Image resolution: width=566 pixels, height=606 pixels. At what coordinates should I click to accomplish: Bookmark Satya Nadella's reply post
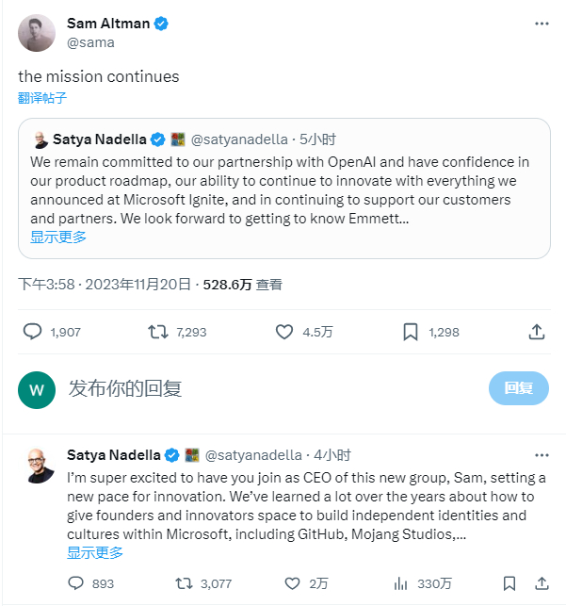pyautogui.click(x=509, y=583)
